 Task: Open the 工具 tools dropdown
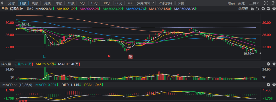click(254, 3)
